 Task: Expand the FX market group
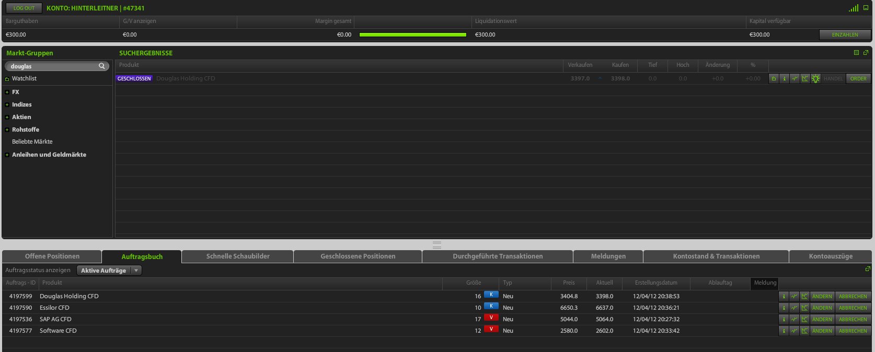pos(7,92)
